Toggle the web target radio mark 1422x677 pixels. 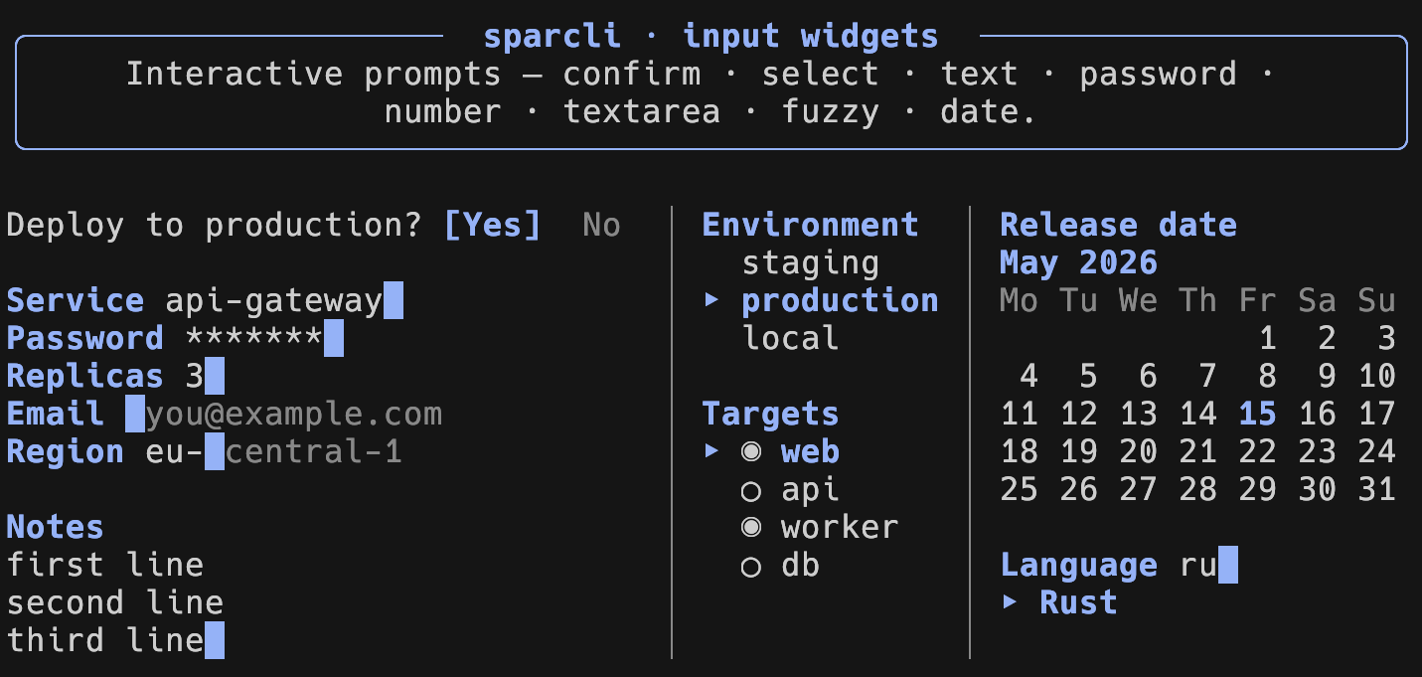(x=751, y=452)
